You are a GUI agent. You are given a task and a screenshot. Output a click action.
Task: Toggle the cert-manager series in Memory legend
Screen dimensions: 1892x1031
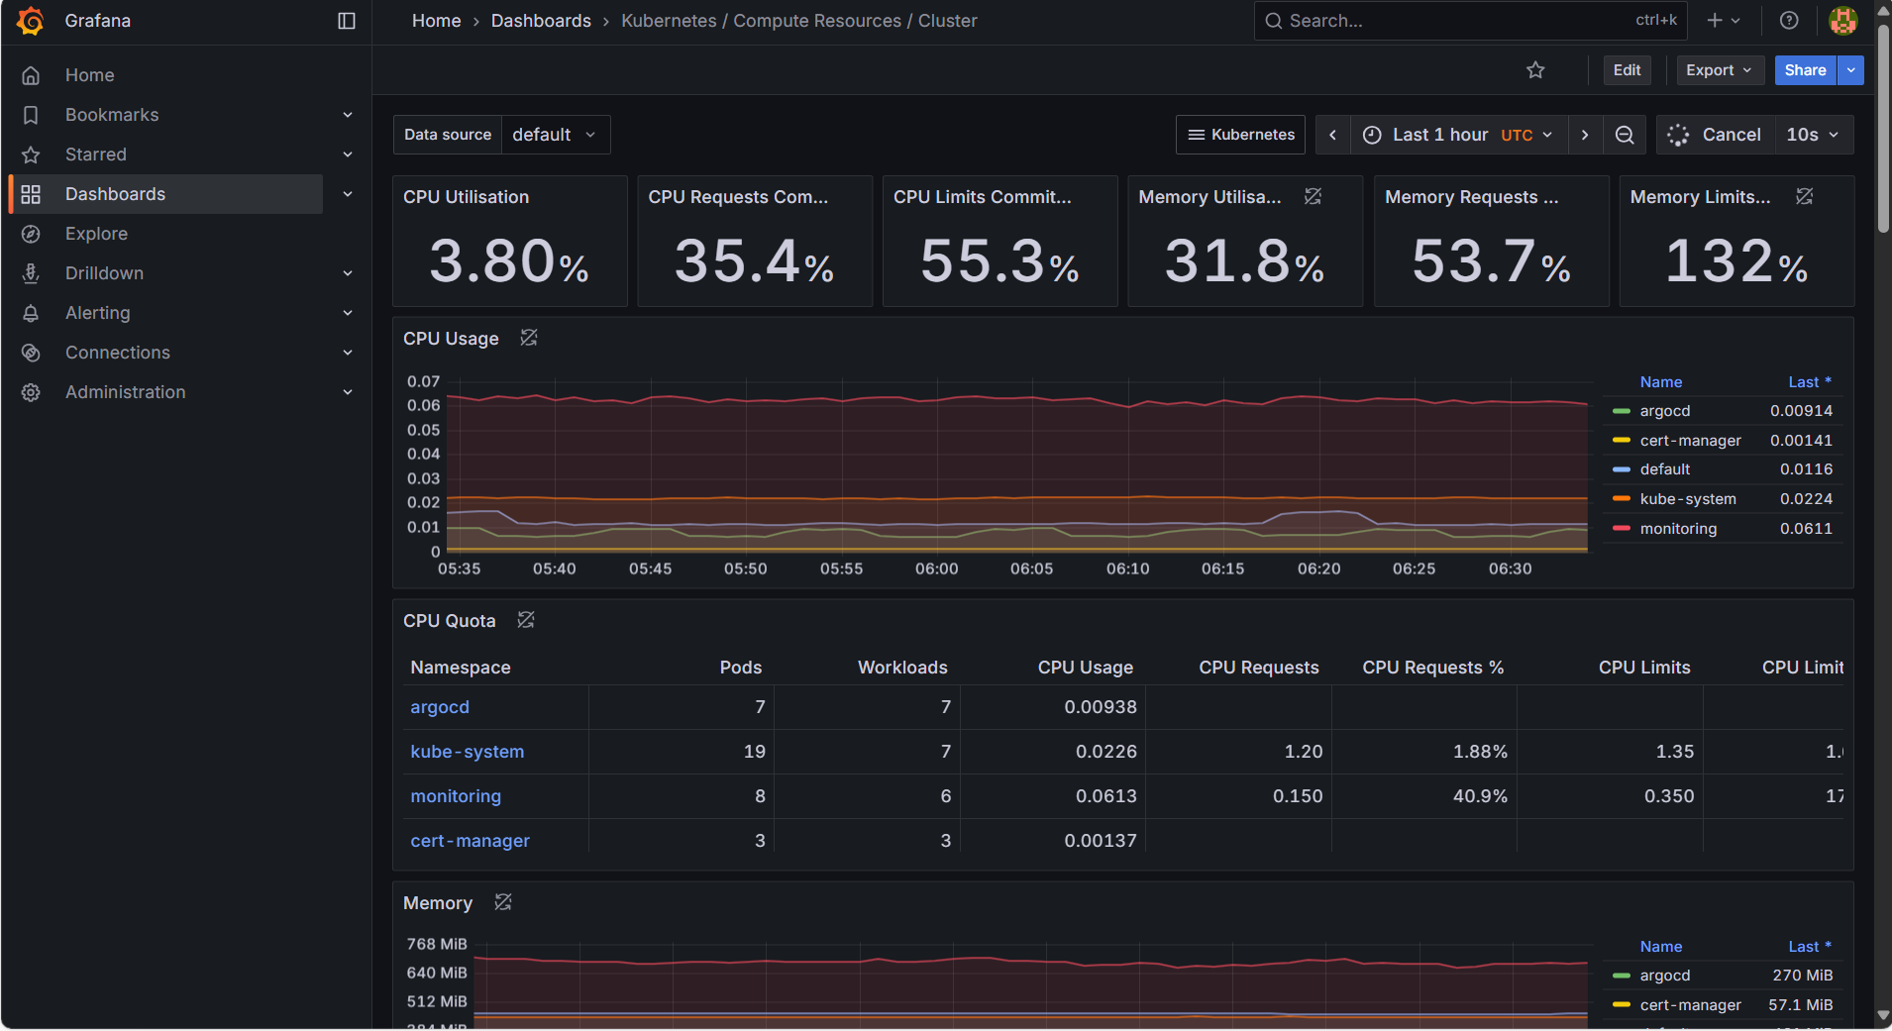point(1690,1004)
